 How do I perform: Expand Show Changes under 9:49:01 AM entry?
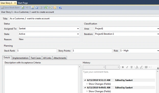(87, 91)
